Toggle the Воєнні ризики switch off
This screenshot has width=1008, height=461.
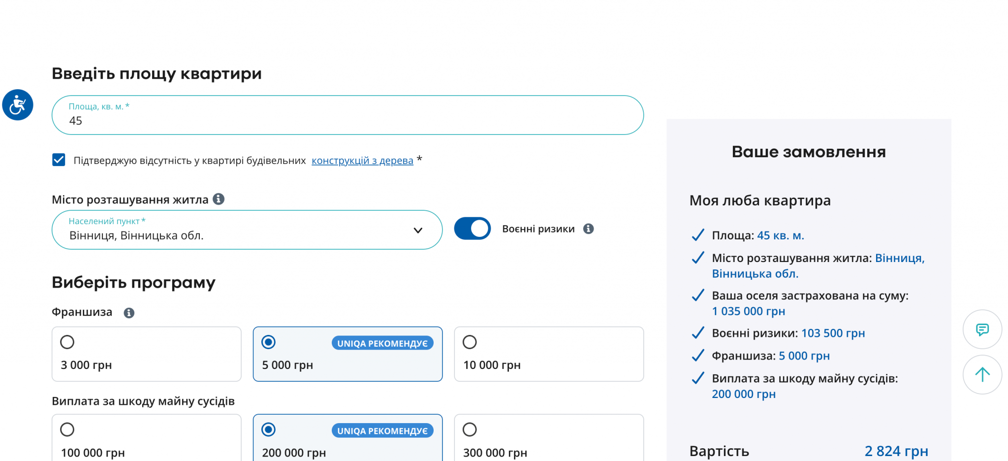click(x=472, y=229)
